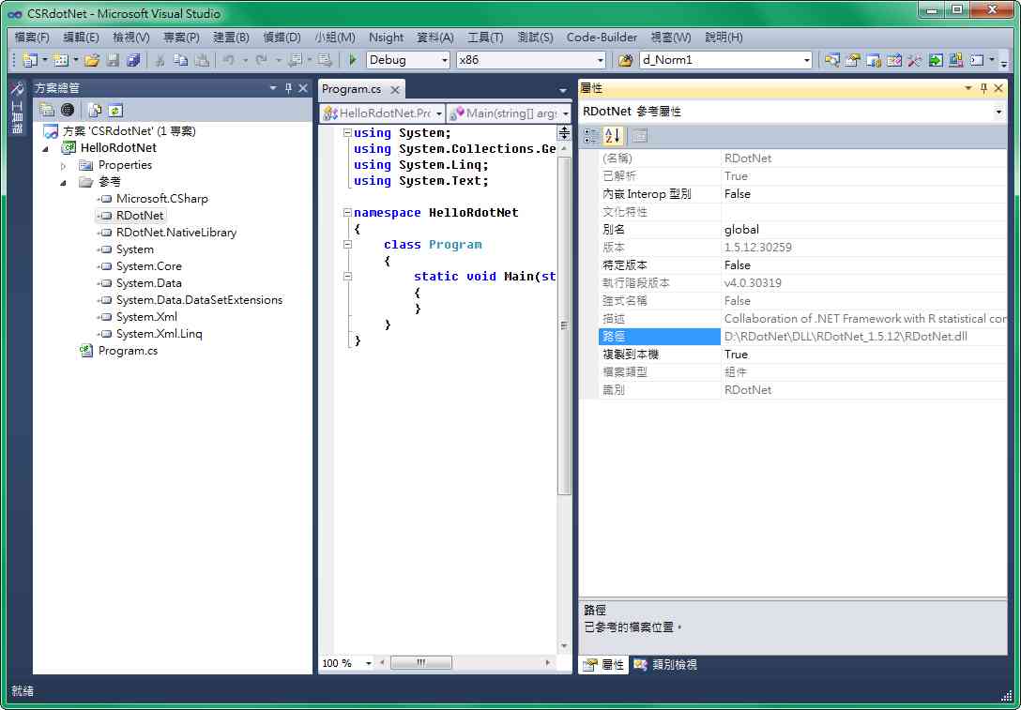Collapse the Program class outlining toggle
Image resolution: width=1021 pixels, height=710 pixels.
[x=347, y=245]
